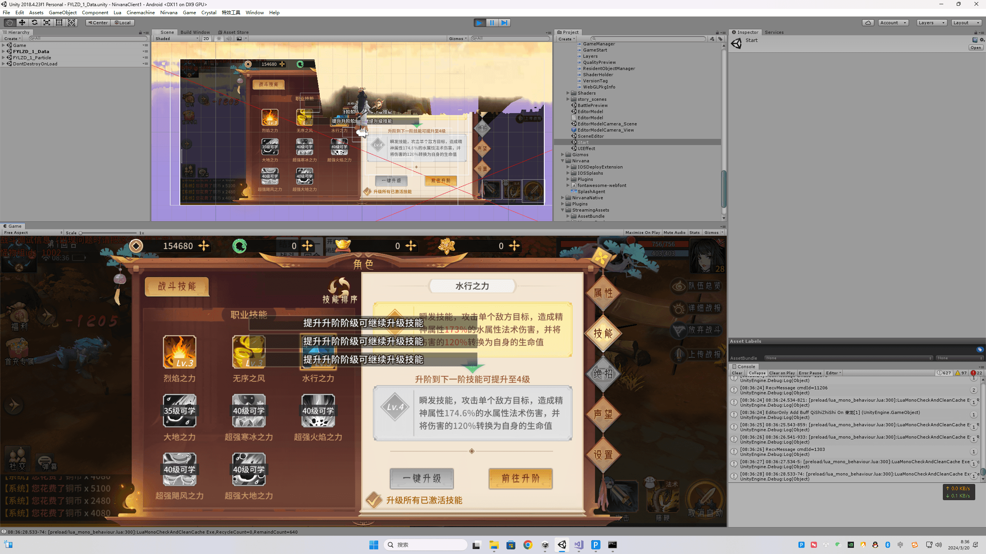This screenshot has height=554, width=986.
Task: Expand the Shaders folder
Action: point(568,93)
